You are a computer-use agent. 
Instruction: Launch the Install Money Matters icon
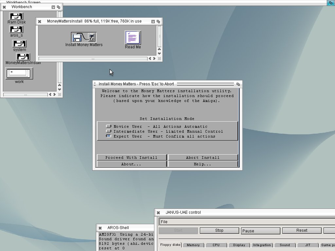coord(84,37)
